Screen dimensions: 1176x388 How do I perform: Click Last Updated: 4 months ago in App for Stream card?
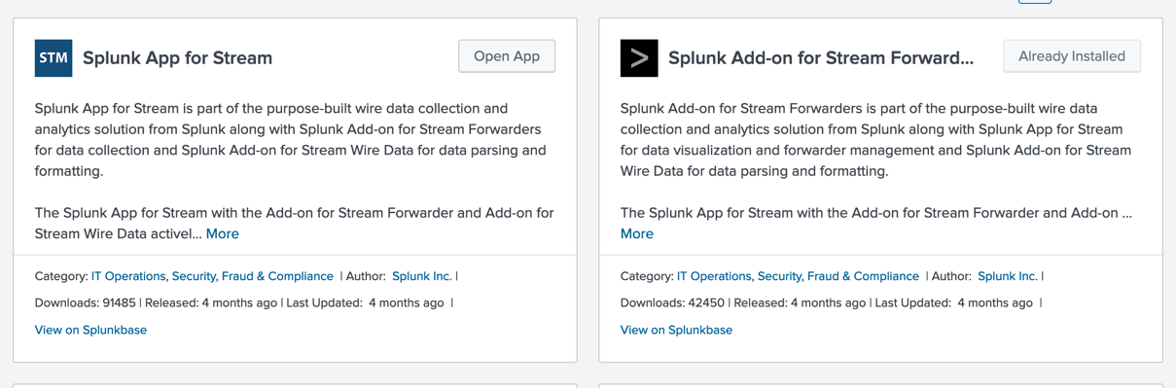pyautogui.click(x=366, y=302)
